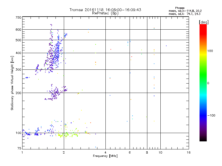Click the black bottom of the phase colorbar
Screen dimensions: 222x166
tap(203, 139)
